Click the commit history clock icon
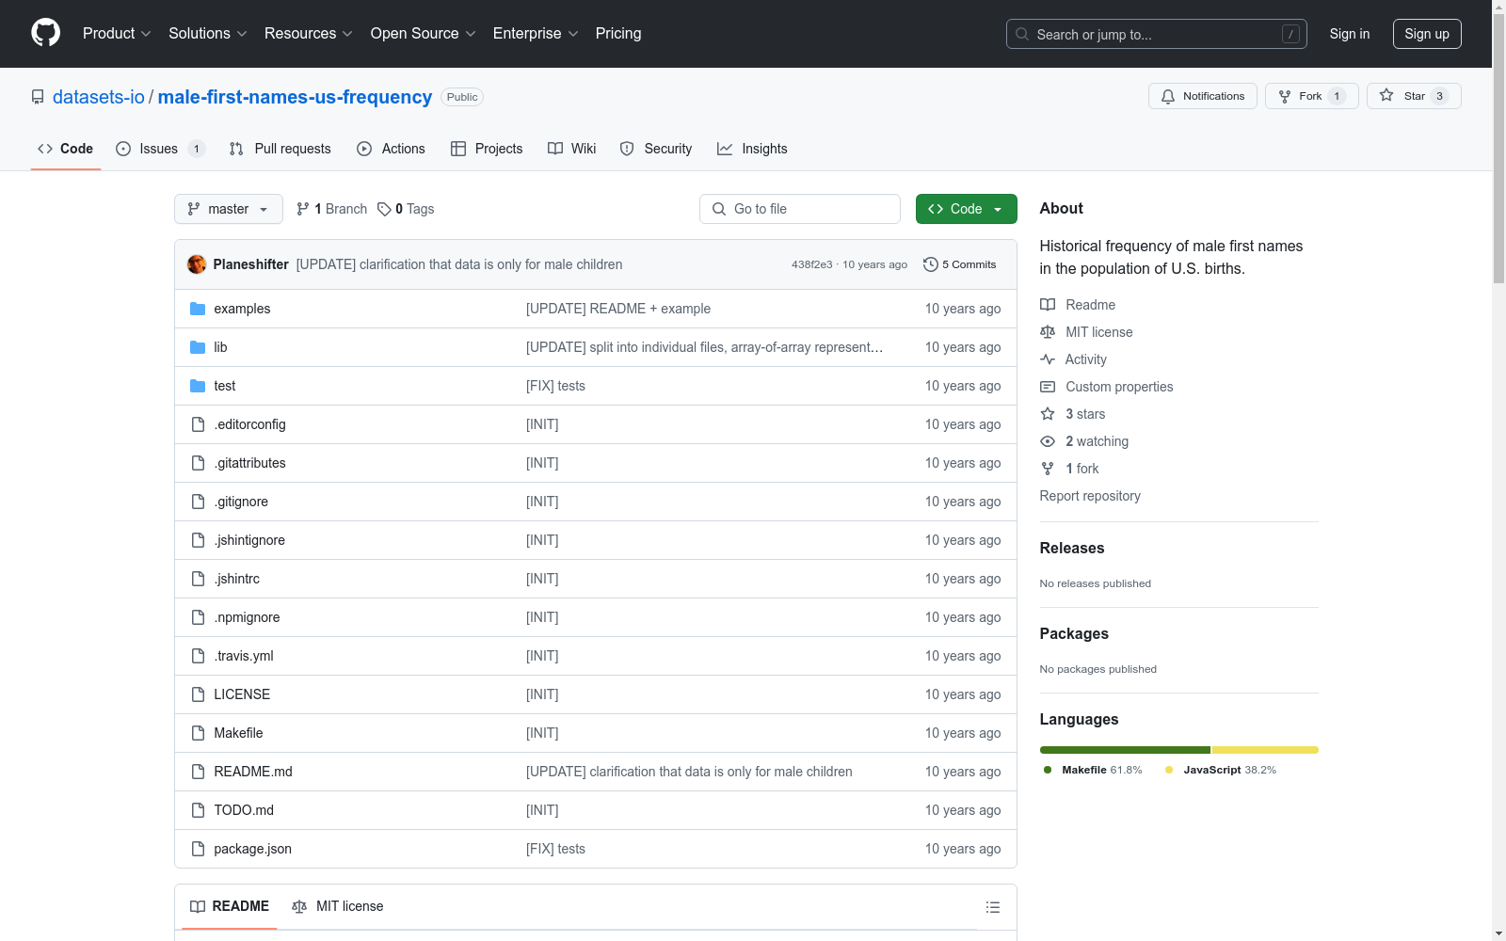The width and height of the screenshot is (1506, 941). click(x=931, y=264)
